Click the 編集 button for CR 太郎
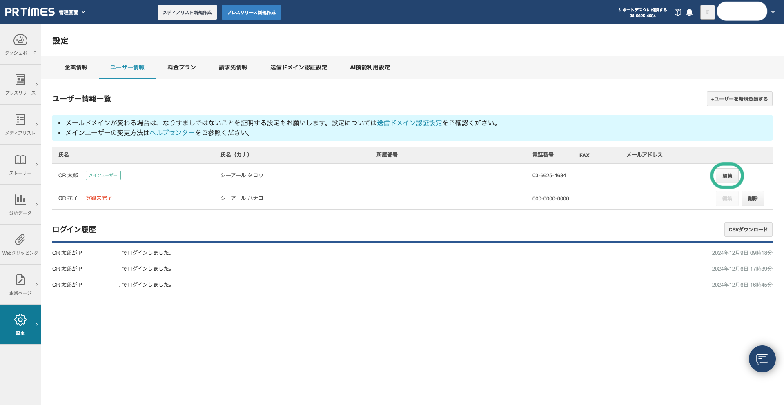784x405 pixels. tap(727, 176)
